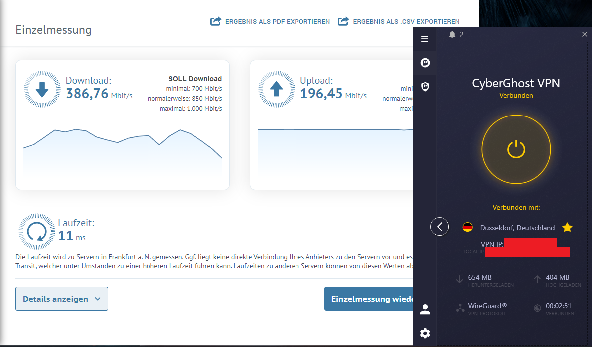Image resolution: width=592 pixels, height=347 pixels.
Task: Click the notification count 2
Action: (461, 35)
